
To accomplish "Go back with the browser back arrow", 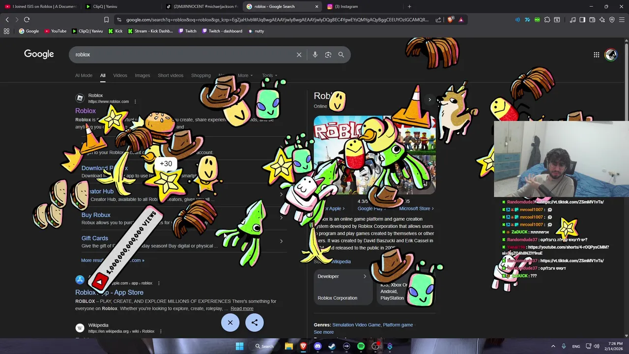I will pyautogui.click(x=7, y=20).
